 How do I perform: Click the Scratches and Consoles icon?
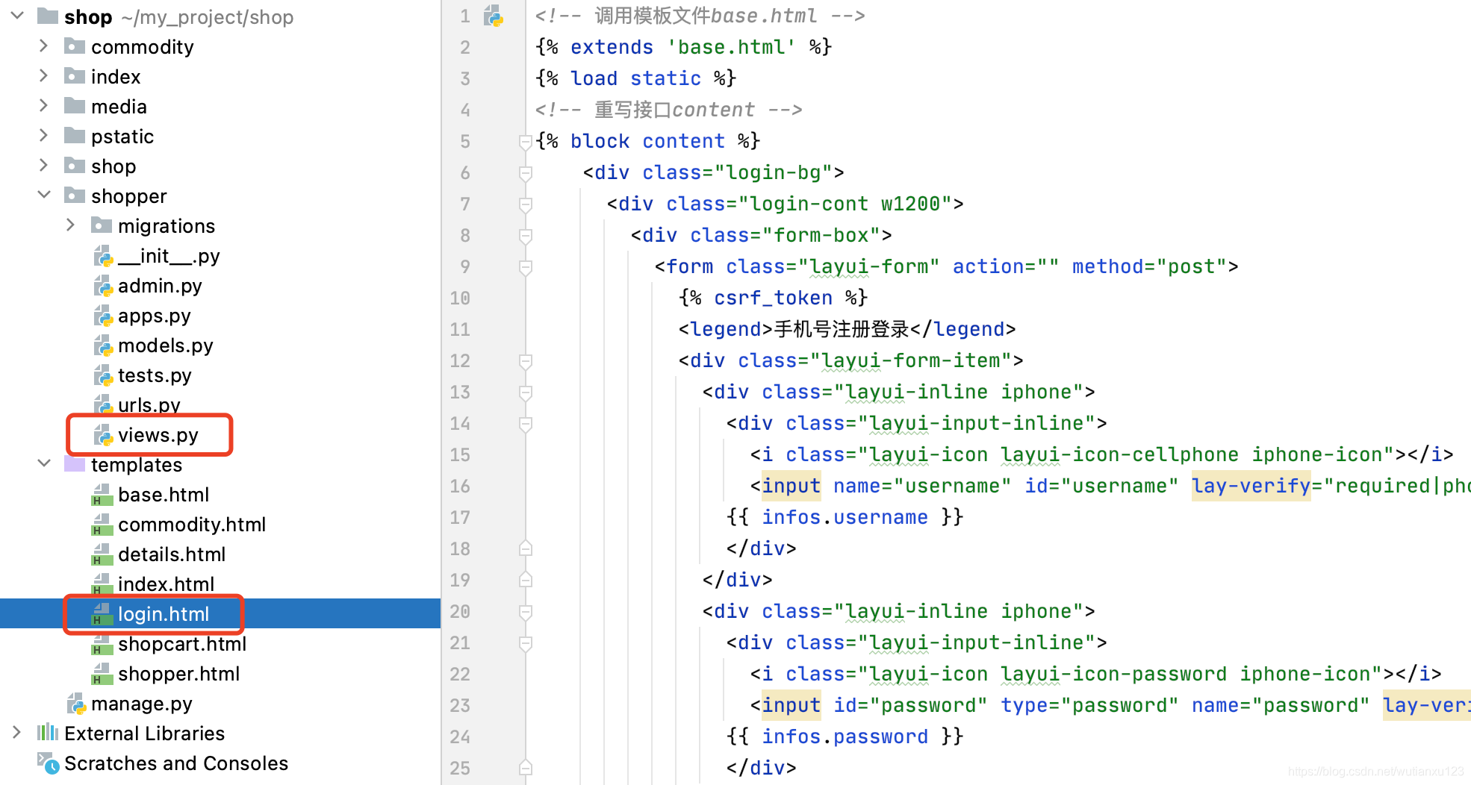(49, 763)
